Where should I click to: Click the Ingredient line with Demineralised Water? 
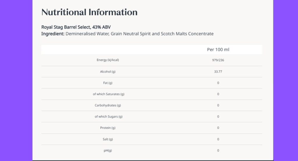(127, 34)
